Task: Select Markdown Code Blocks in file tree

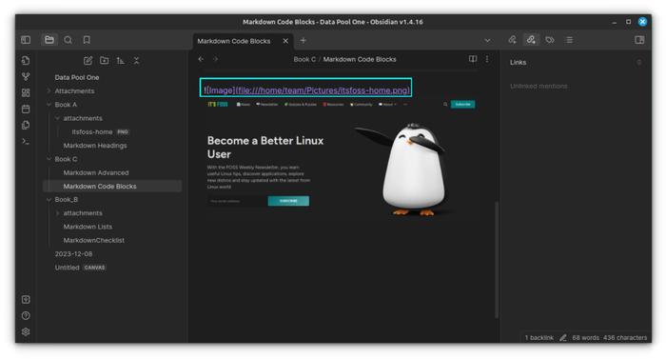Action: (100, 187)
